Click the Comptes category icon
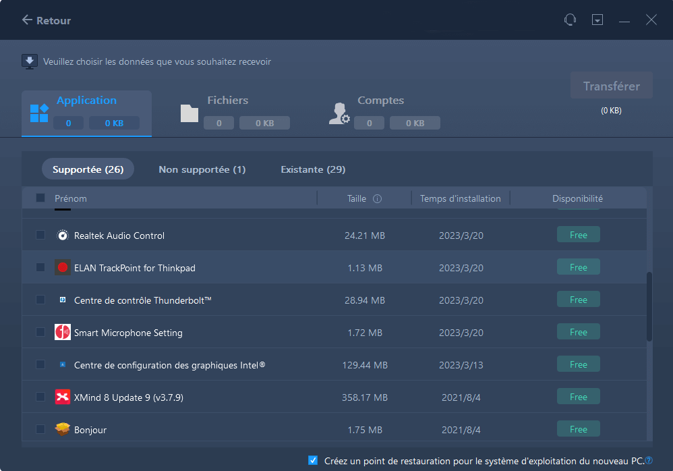Viewport: 673px width, 471px height. [339, 111]
